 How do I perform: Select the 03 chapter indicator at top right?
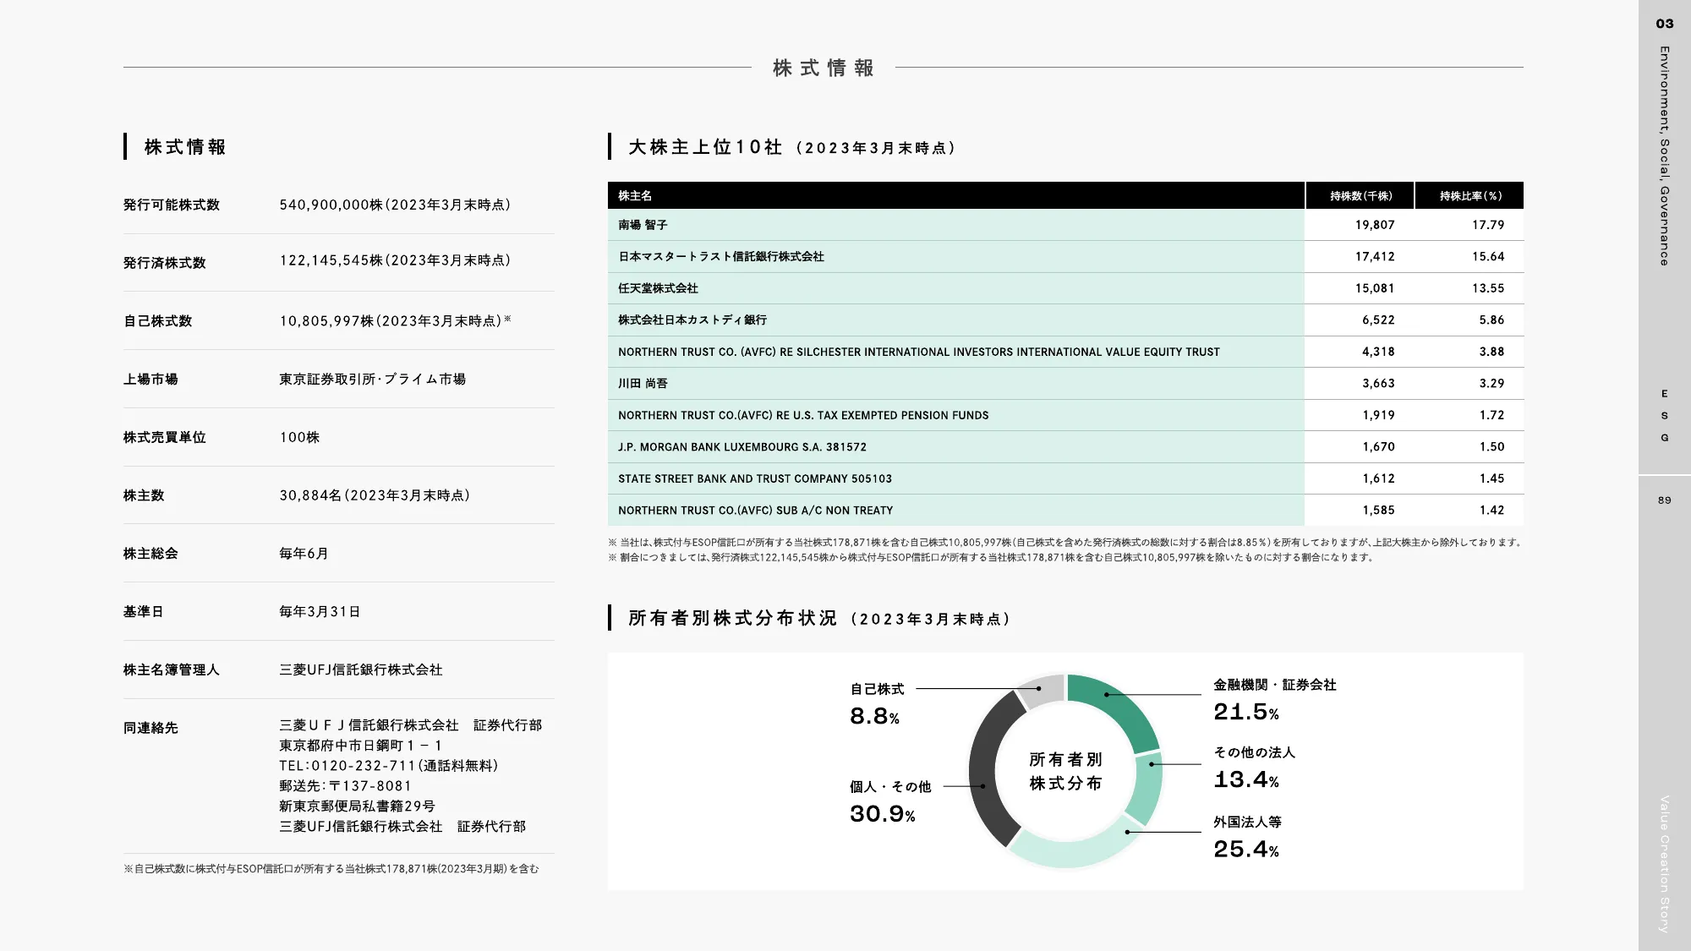[1663, 24]
